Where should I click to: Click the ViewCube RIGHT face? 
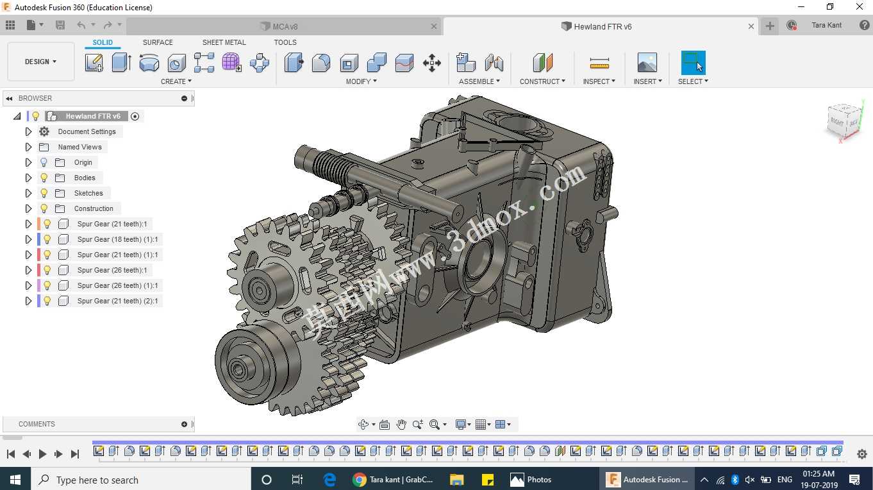pos(837,121)
